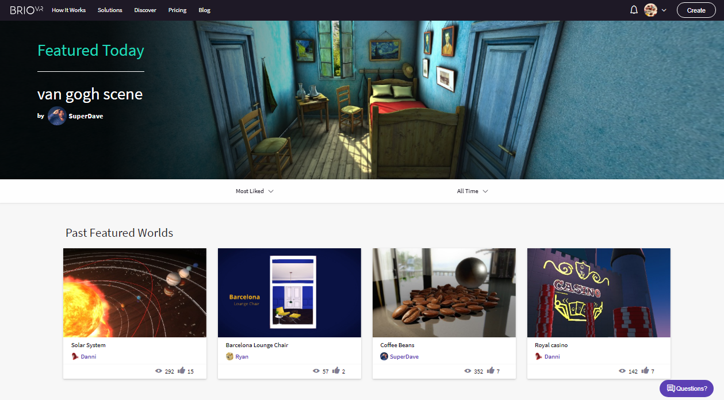Screen dimensions: 724x400
Task: Click Ryan's avatar icon
Action: (229, 357)
